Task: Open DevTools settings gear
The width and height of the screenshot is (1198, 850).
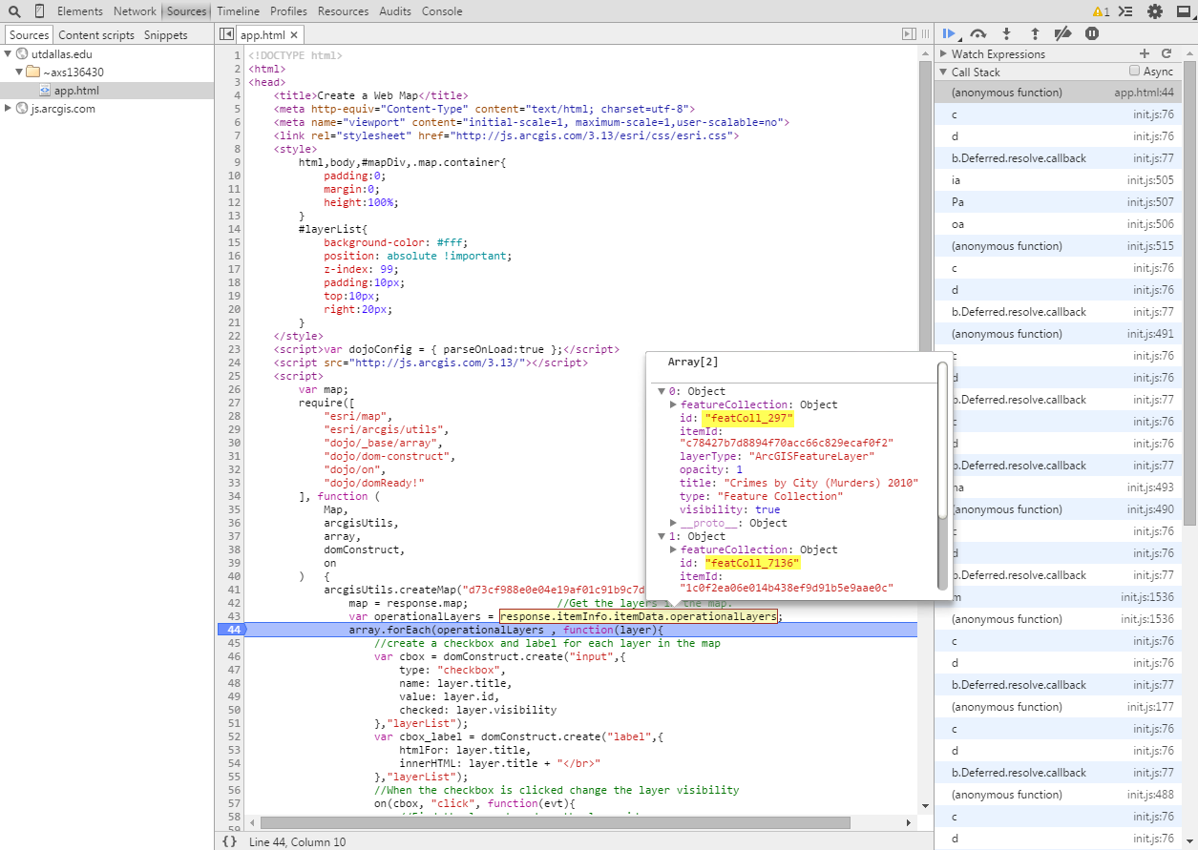Action: (x=1155, y=11)
